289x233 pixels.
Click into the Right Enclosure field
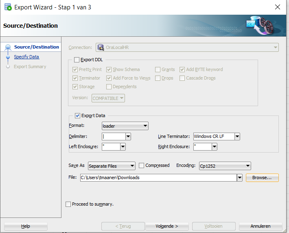tap(203, 147)
